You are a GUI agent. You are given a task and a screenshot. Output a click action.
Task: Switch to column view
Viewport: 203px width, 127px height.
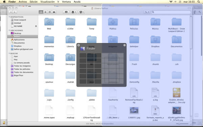click(50, 12)
